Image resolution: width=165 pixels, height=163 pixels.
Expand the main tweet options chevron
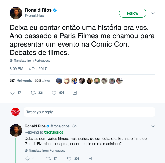point(153,13)
